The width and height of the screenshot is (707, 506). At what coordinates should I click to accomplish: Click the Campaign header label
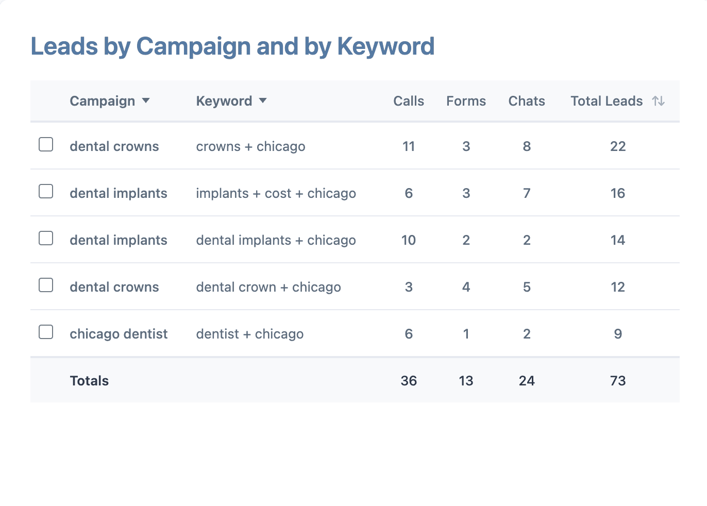[102, 101]
